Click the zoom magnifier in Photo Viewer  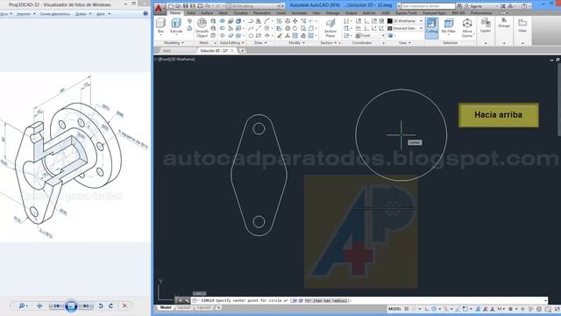[22, 305]
